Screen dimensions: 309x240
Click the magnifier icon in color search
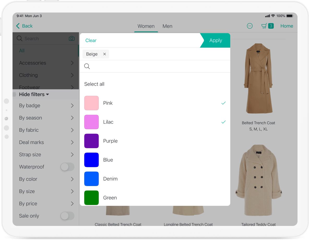pyautogui.click(x=87, y=67)
